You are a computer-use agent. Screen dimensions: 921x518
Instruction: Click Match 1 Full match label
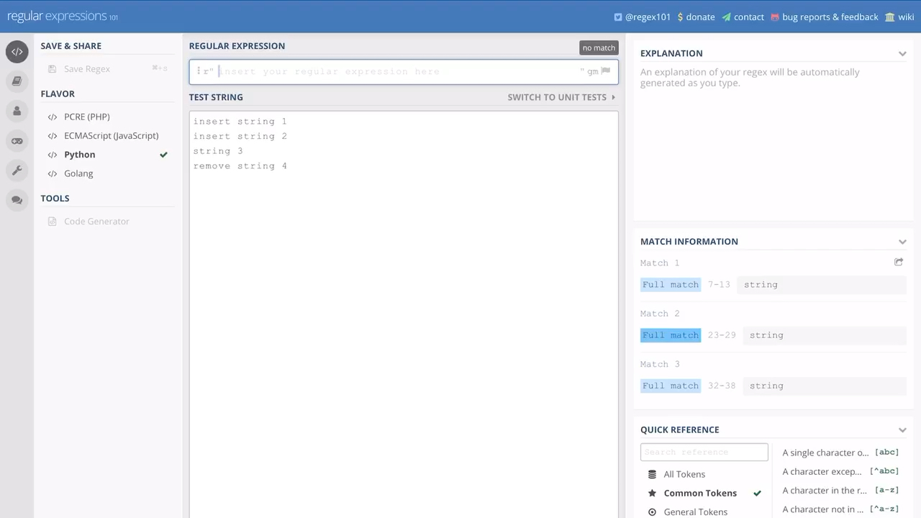pos(671,285)
